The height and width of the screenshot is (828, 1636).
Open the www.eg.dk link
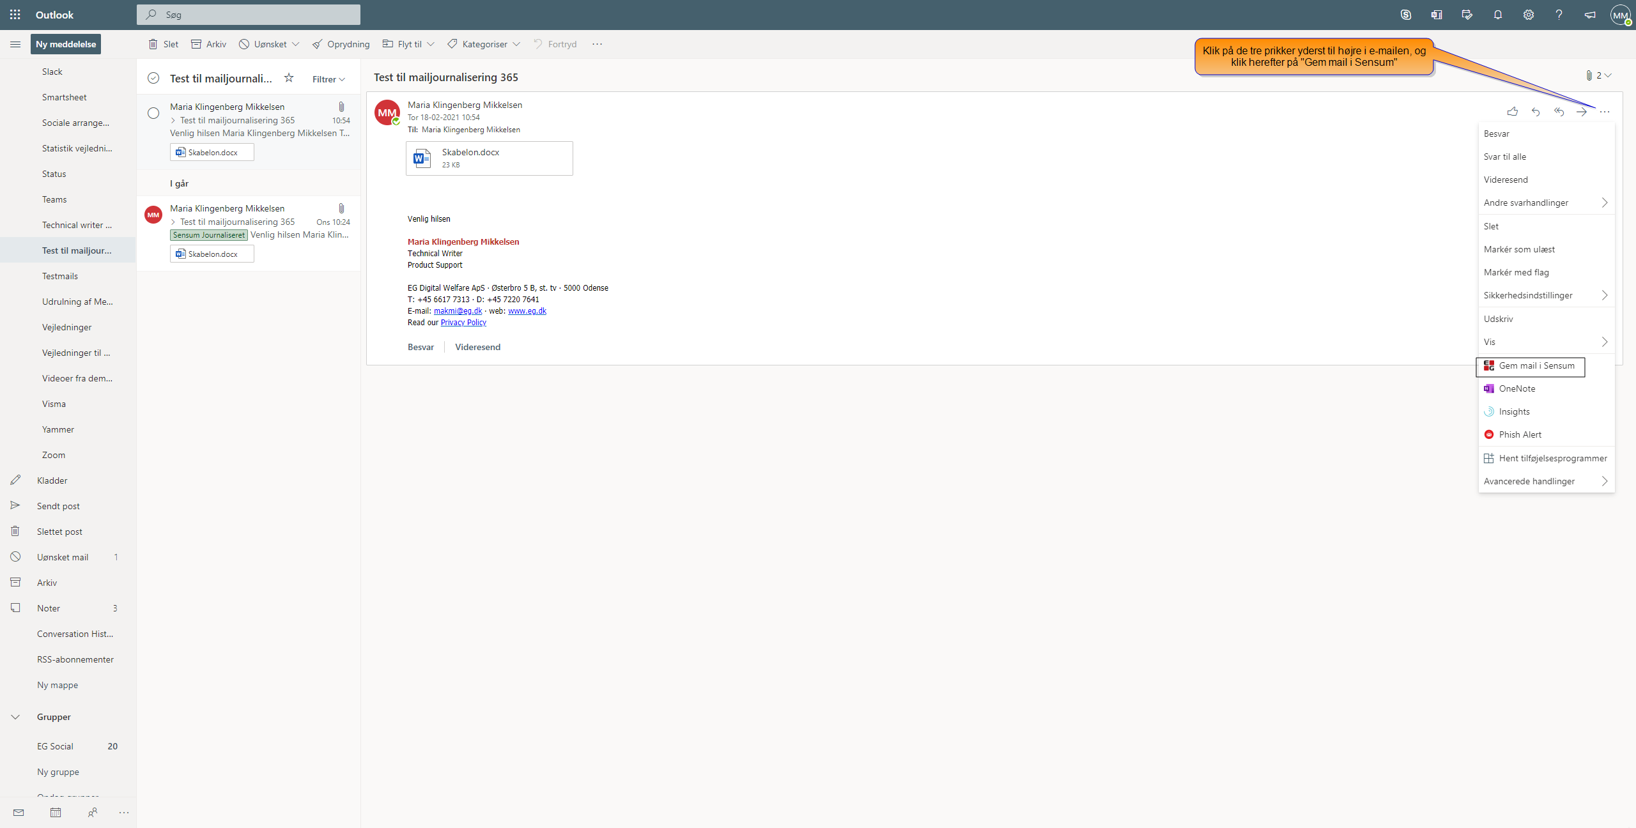[x=527, y=311]
